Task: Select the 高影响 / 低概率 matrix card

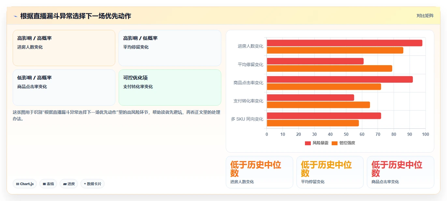Action: pyautogui.click(x=170, y=48)
